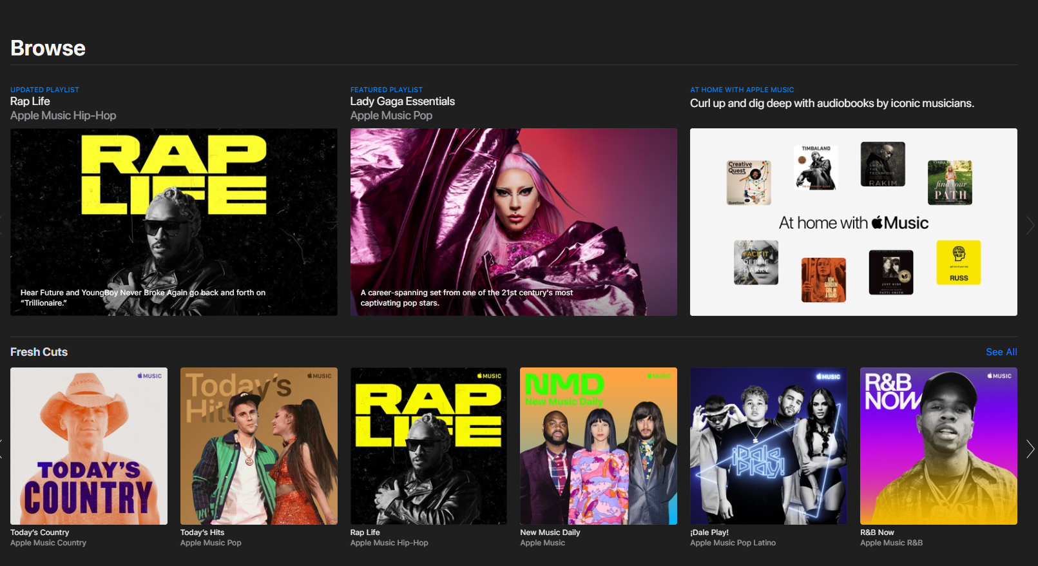Open New Music Daily playlist cover
The width and height of the screenshot is (1038, 566).
pyautogui.click(x=599, y=446)
